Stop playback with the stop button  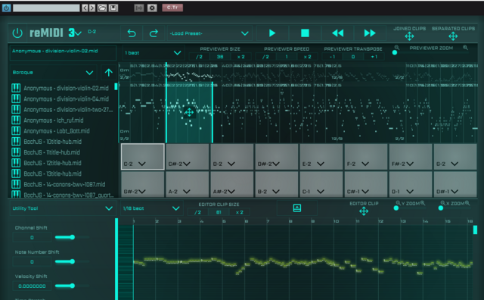pos(305,33)
